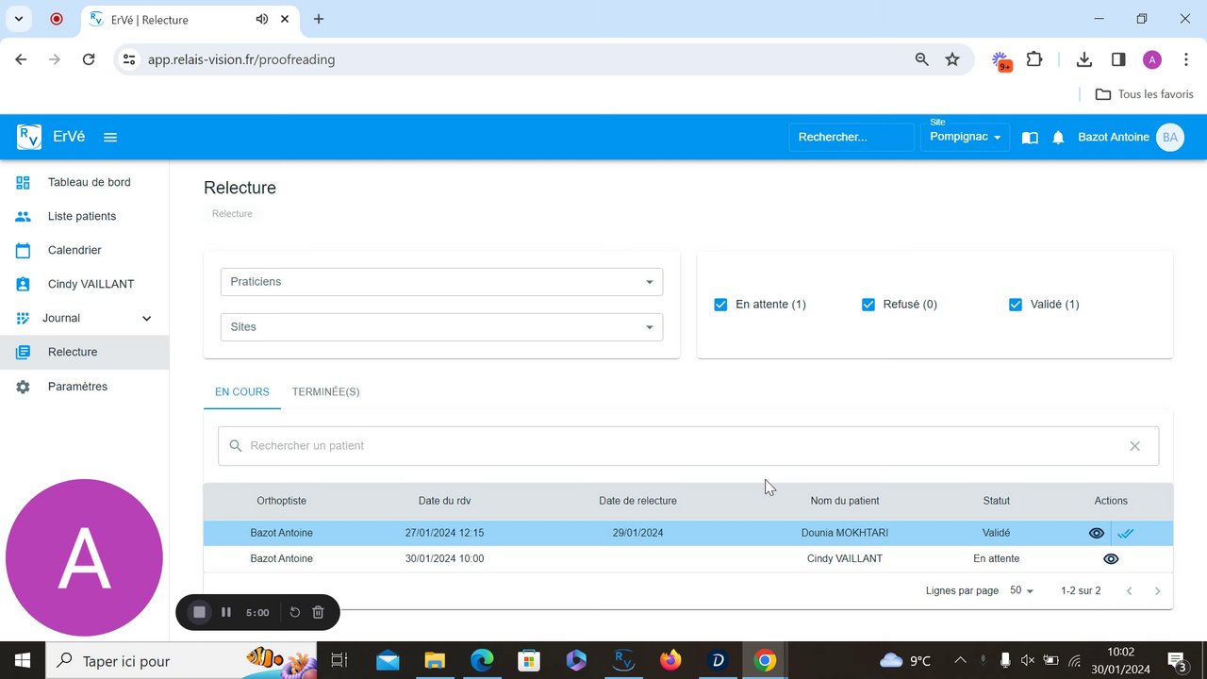The image size is (1207, 679).
Task: Open Tableau de bord in sidebar
Action: pos(85,182)
